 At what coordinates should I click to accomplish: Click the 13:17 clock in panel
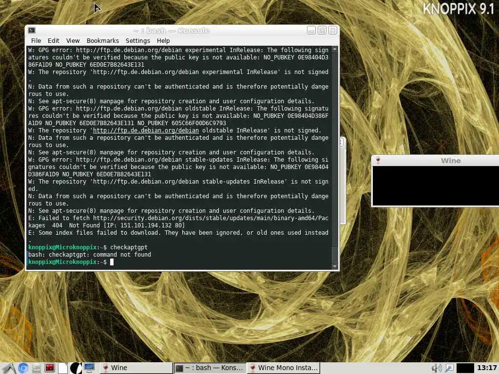click(x=487, y=368)
